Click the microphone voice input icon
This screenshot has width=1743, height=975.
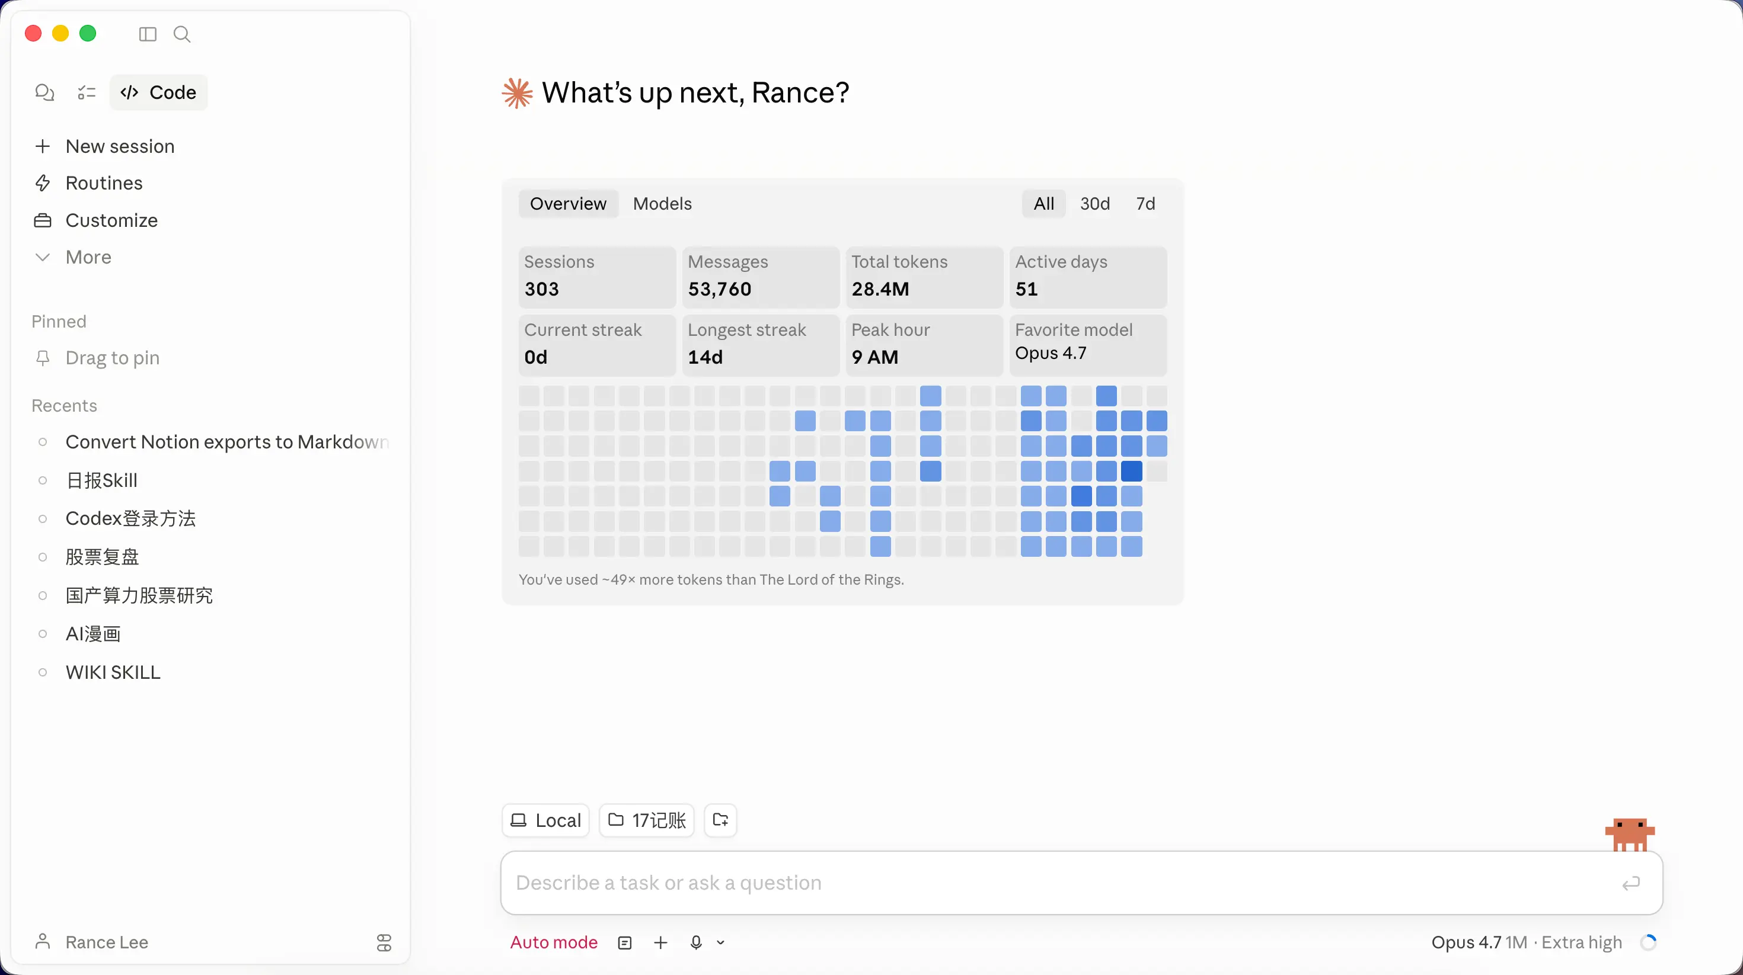(x=695, y=942)
